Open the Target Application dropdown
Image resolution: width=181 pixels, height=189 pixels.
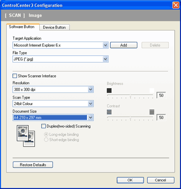point(105,45)
